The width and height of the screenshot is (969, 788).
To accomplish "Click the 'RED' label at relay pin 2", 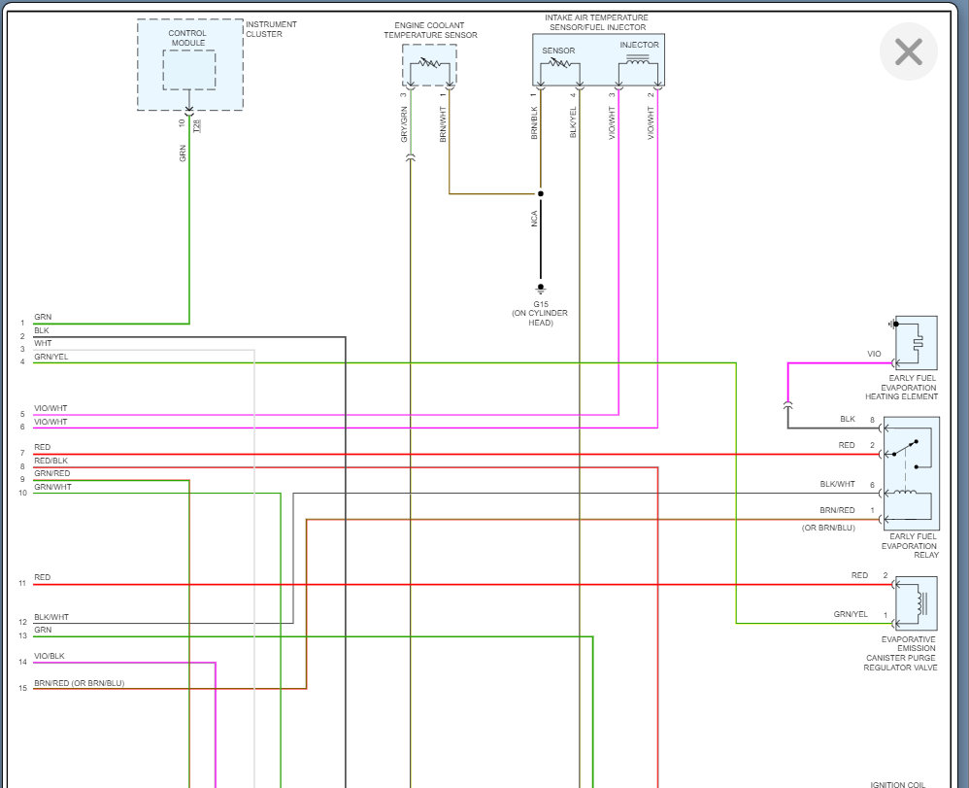I will tap(847, 445).
